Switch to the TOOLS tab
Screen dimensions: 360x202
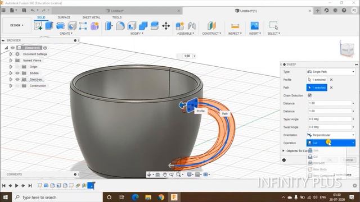click(116, 17)
